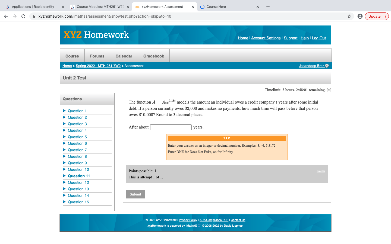
Task: Click the settings gear beside Jasandeep Brar
Action: tap(327, 66)
